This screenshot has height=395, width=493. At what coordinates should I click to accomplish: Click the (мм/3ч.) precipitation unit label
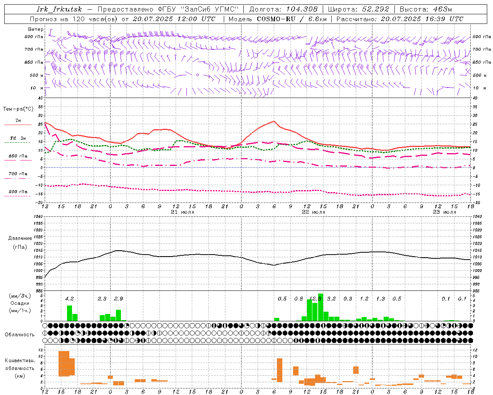coord(20,296)
